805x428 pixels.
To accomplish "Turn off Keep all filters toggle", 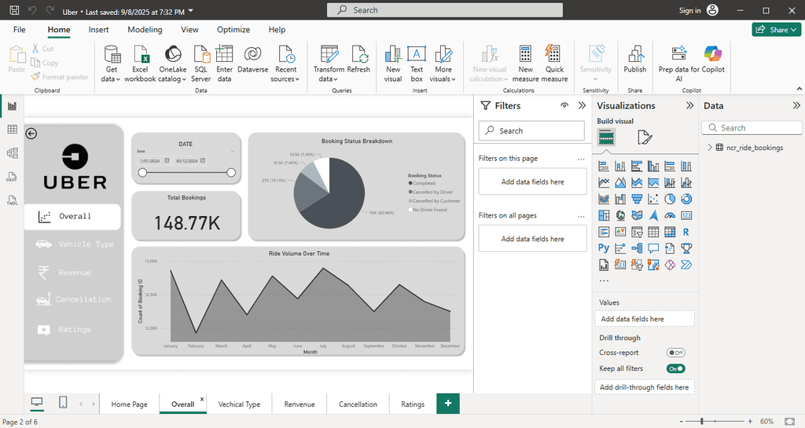I will [675, 368].
